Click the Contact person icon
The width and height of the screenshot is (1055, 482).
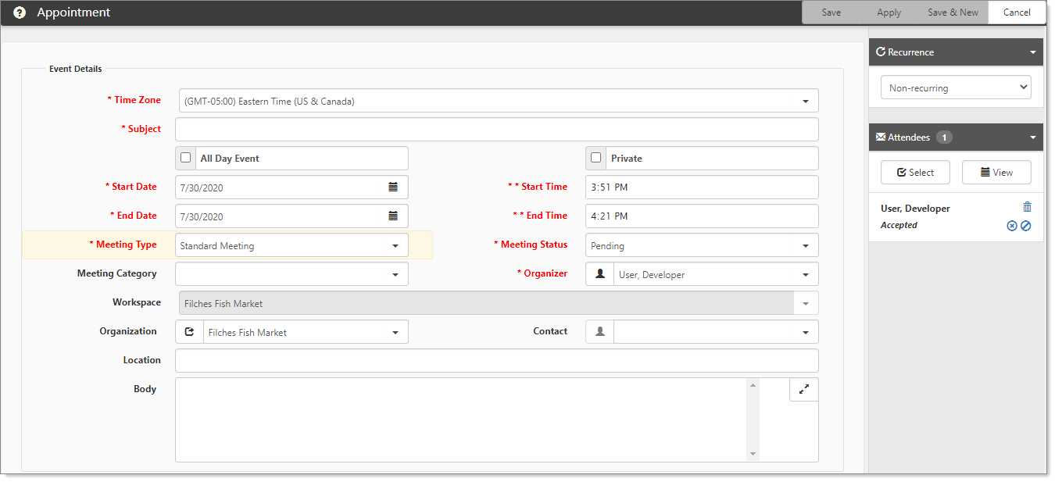[x=600, y=332]
